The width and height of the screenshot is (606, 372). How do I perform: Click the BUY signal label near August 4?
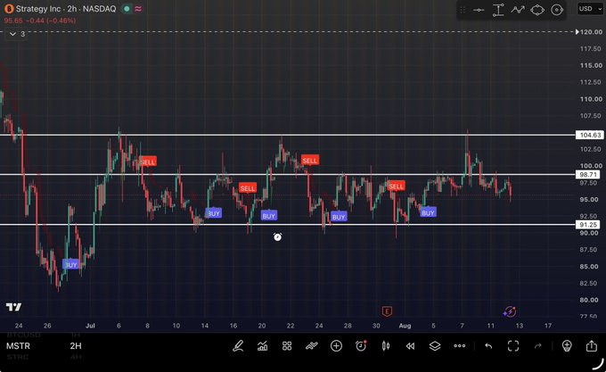coord(429,212)
